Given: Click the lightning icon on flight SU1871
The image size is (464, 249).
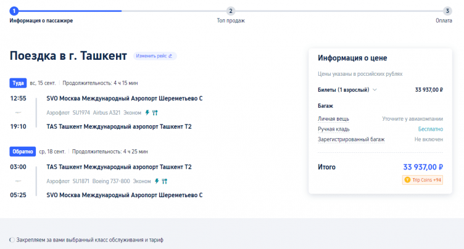Looking at the screenshot, I should pos(157,181).
